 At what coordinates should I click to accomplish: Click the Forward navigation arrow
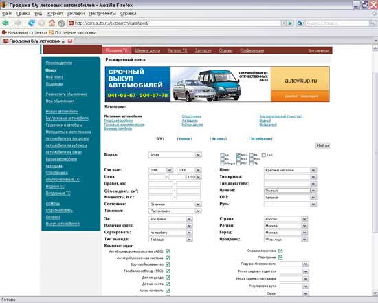[x=18, y=23]
